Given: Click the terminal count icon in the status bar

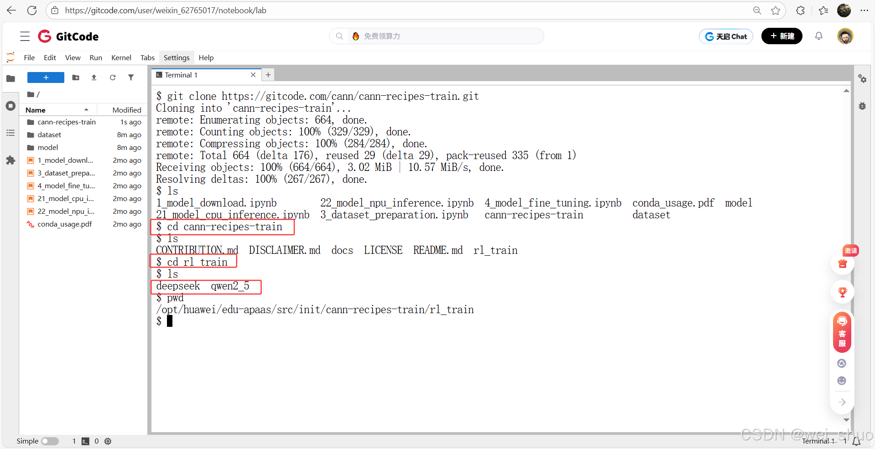Looking at the screenshot, I should [x=85, y=441].
